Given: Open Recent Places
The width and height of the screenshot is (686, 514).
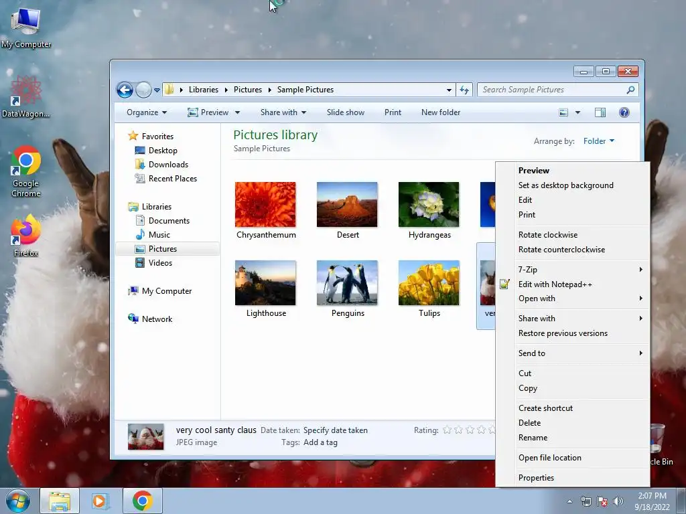Looking at the screenshot, I should point(173,178).
